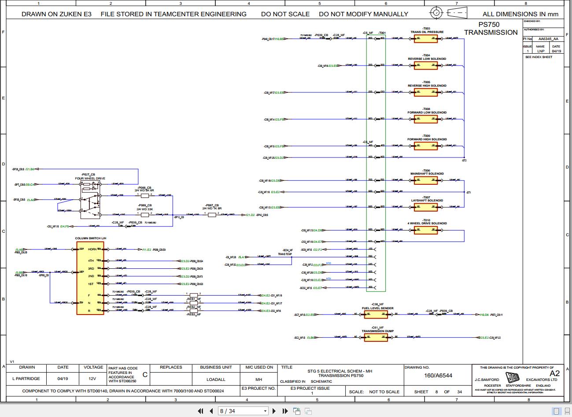Go to the next page
The width and height of the screenshot is (572, 417).
274,411
